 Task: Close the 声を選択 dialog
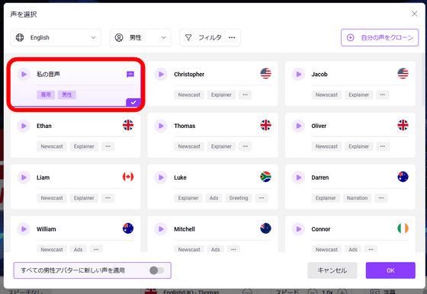click(415, 14)
